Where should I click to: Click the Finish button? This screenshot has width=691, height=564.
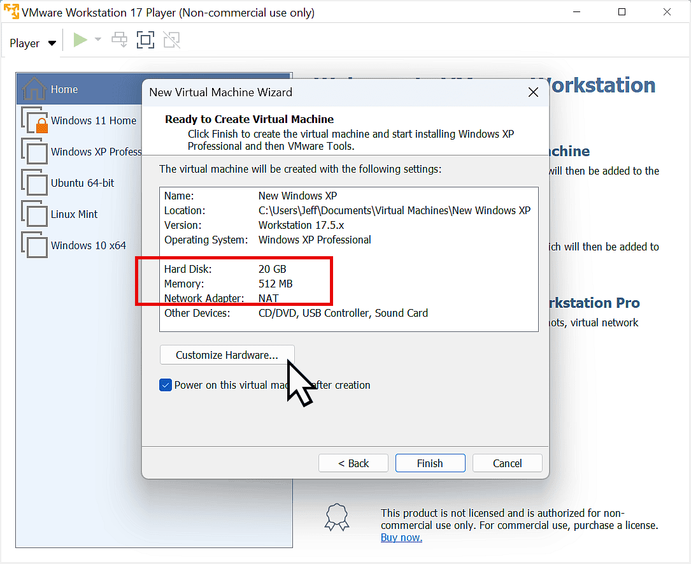click(x=430, y=463)
